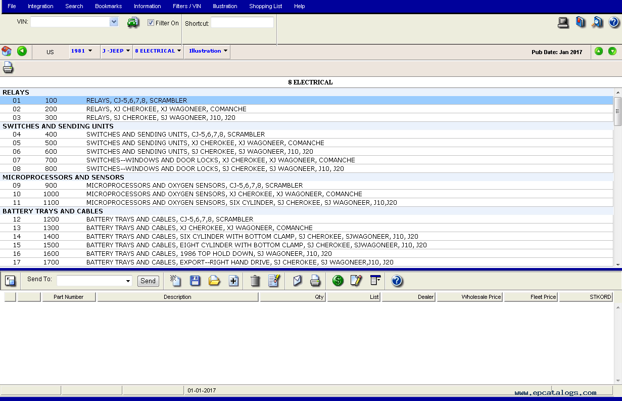Click the green dollar pricing icon
622x401 pixels.
point(338,280)
